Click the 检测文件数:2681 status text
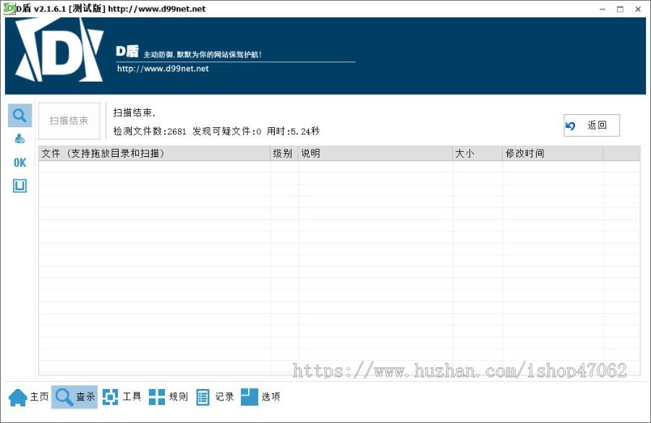 pos(150,131)
